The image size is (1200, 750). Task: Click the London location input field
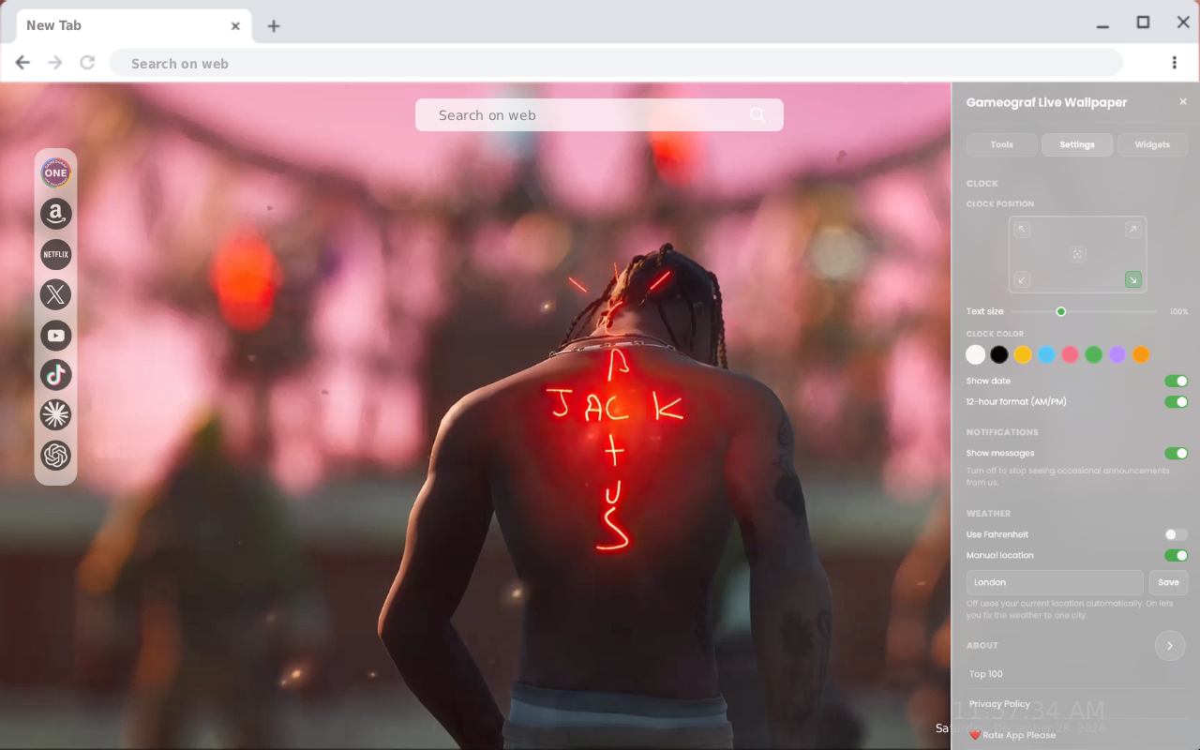(1055, 582)
